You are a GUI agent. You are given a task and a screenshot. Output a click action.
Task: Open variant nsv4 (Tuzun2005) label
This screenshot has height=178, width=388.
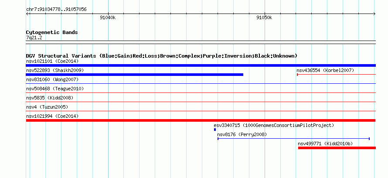click(x=47, y=107)
